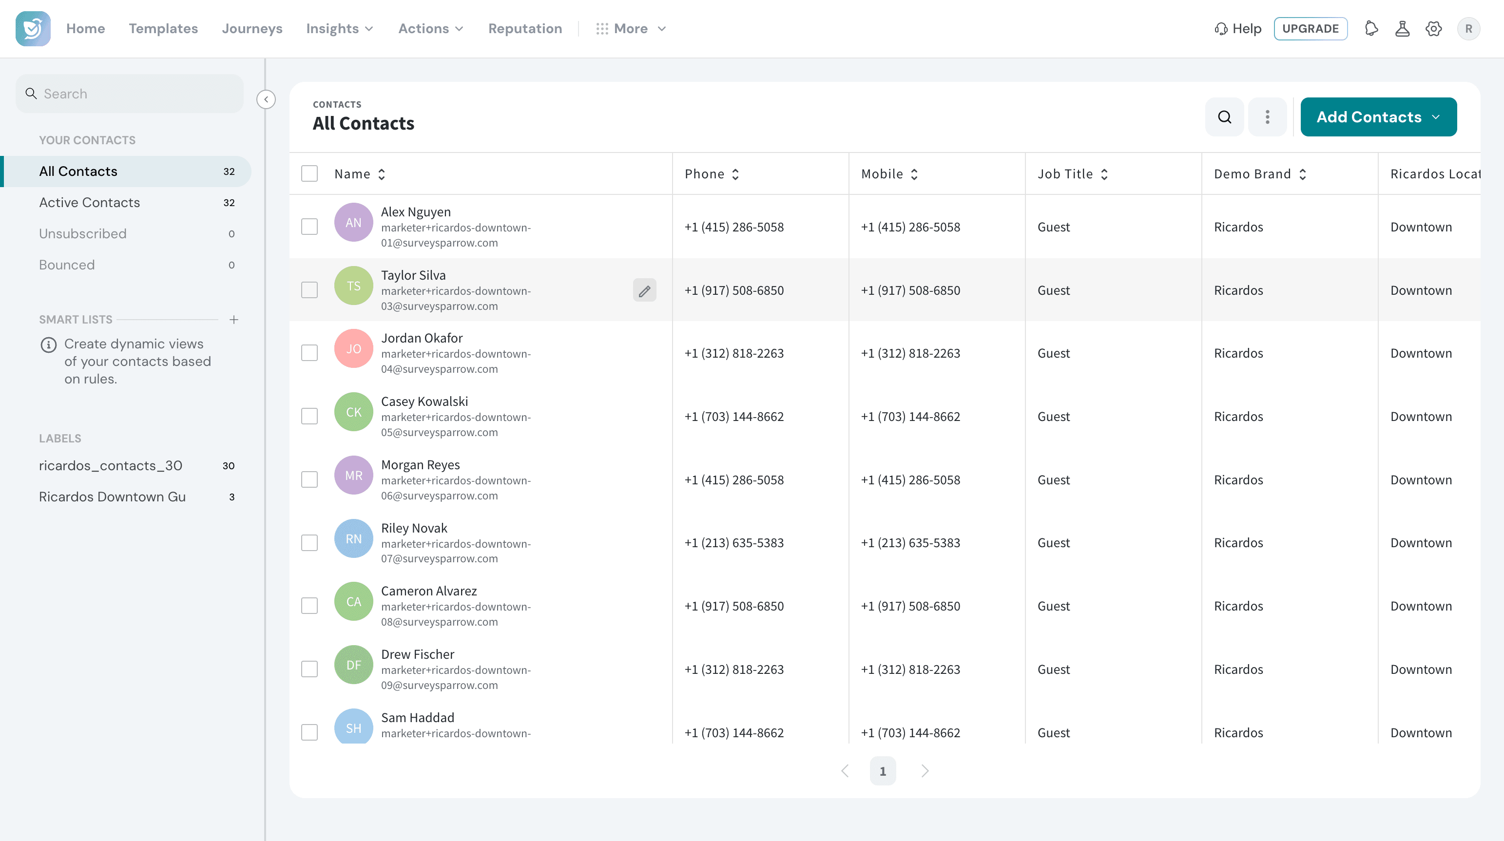Click the contacts search magnifier icon
This screenshot has height=841, width=1504.
1224,117
